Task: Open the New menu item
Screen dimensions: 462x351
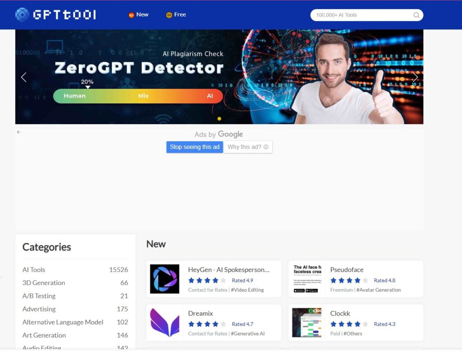Action: tap(139, 15)
